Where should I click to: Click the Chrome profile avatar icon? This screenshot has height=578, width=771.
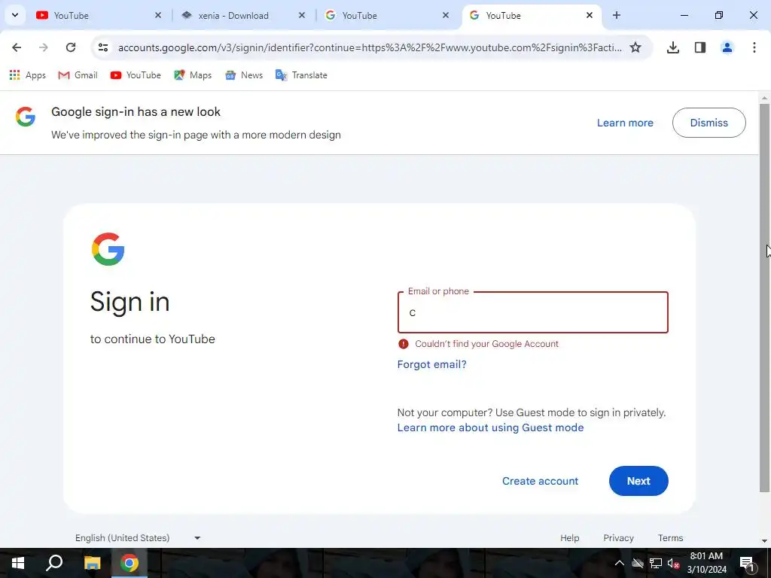tap(727, 47)
